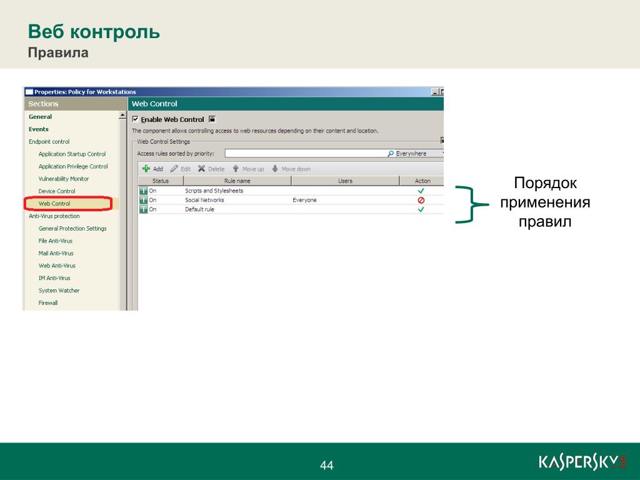Select Mail Anti-Virus section

point(56,253)
